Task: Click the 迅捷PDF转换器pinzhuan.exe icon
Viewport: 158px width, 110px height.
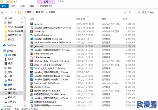Action: [x=32, y=106]
